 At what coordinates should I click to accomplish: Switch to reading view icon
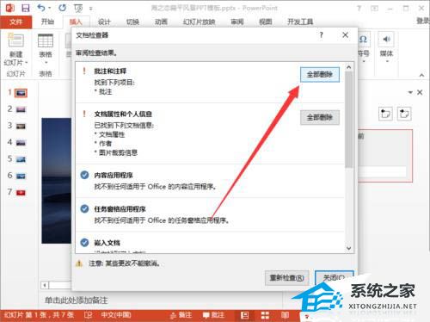[x=285, y=315]
